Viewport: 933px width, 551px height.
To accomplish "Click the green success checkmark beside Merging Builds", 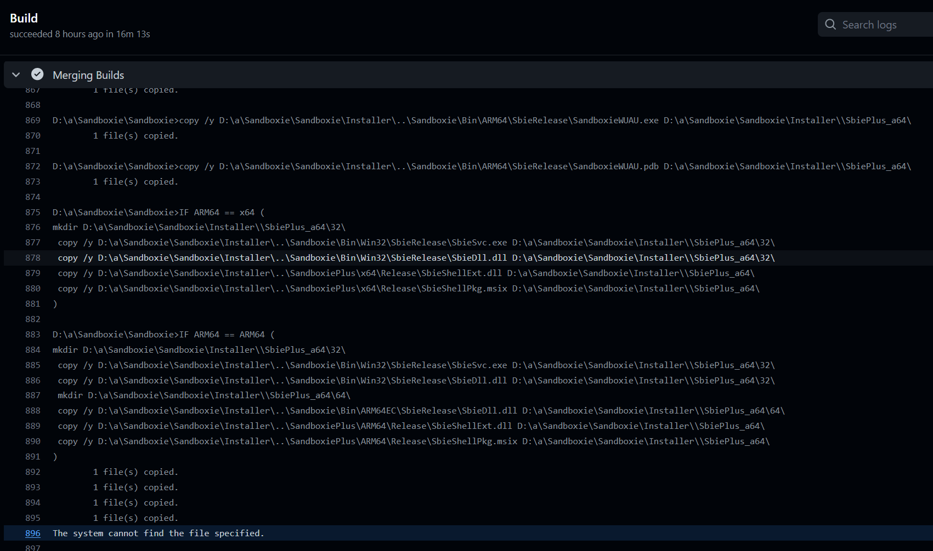I will [37, 74].
